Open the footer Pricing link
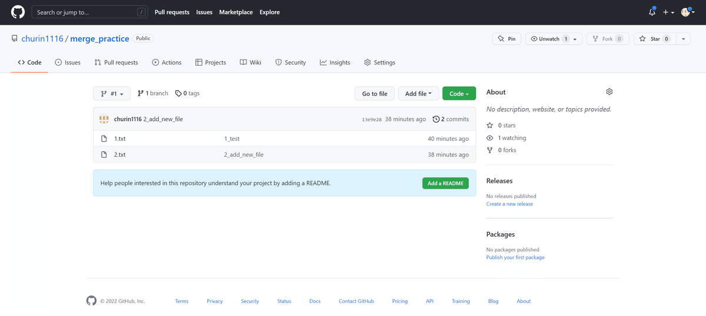This screenshot has width=706, height=316. (400, 301)
